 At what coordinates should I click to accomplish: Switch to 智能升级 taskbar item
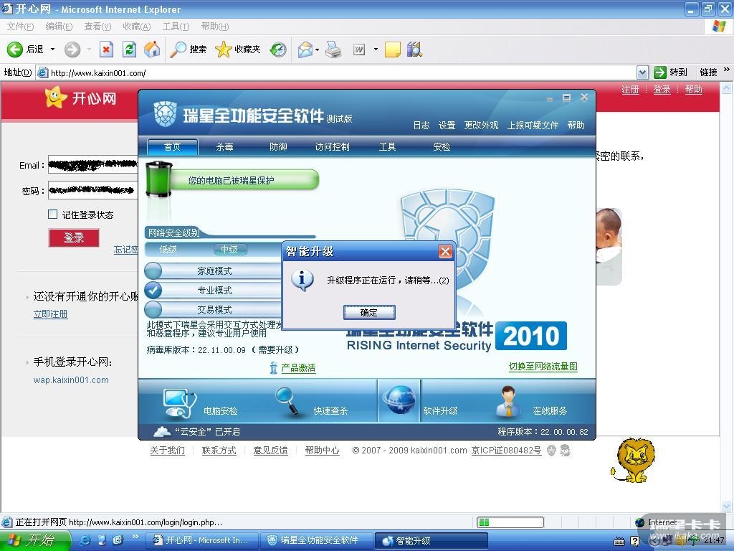click(431, 540)
